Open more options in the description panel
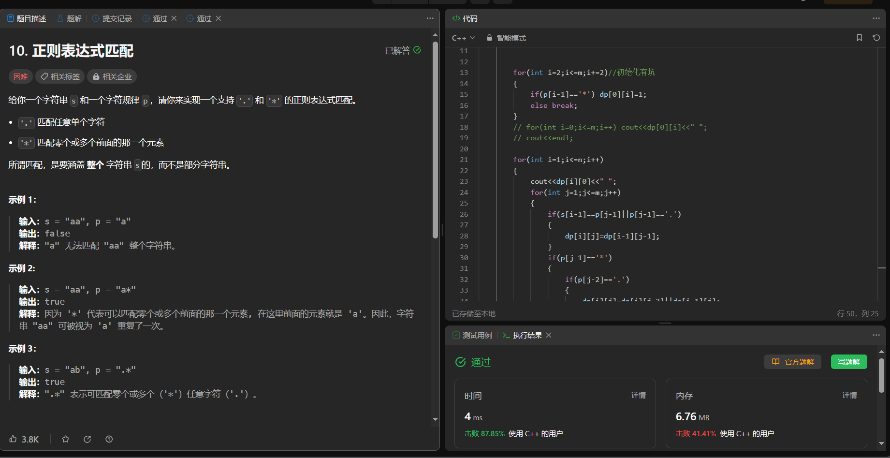 tap(430, 18)
